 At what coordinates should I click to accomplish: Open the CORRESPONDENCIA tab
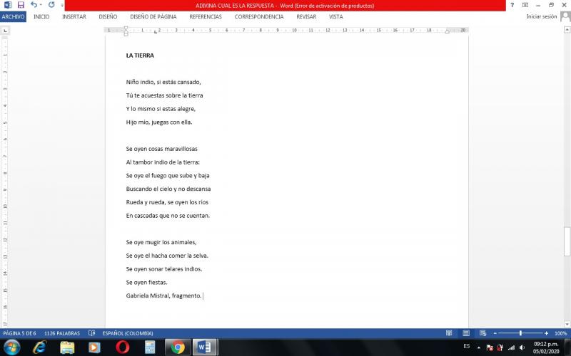[259, 16]
